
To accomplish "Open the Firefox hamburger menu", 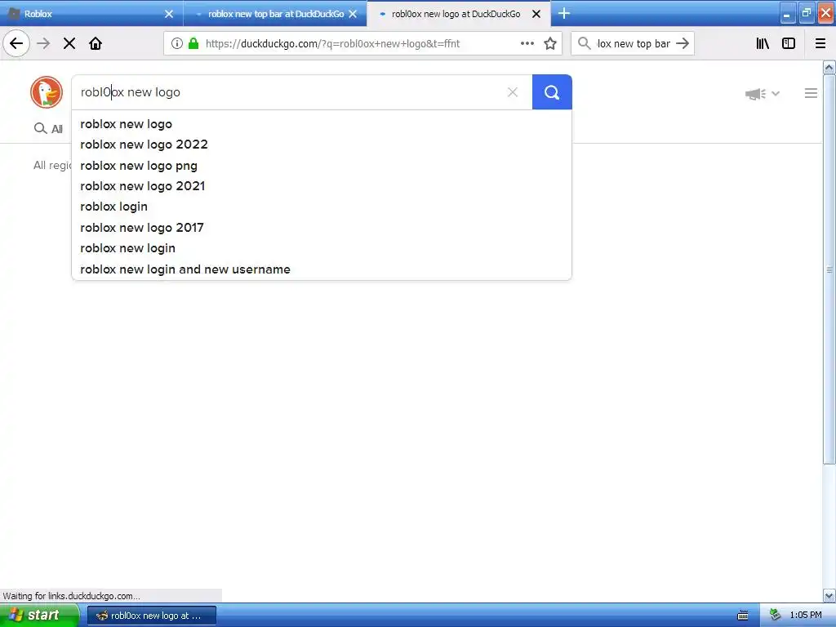I will (820, 43).
